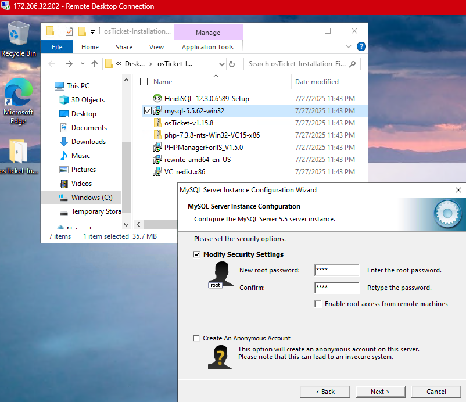Click Confirm password field
Screen dimensions: 466x402
[337, 288]
